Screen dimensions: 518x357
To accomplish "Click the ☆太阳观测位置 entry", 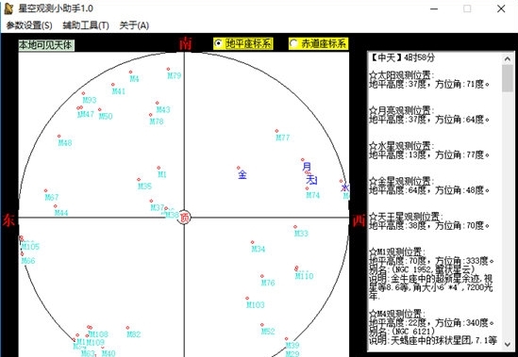I will coord(402,75).
